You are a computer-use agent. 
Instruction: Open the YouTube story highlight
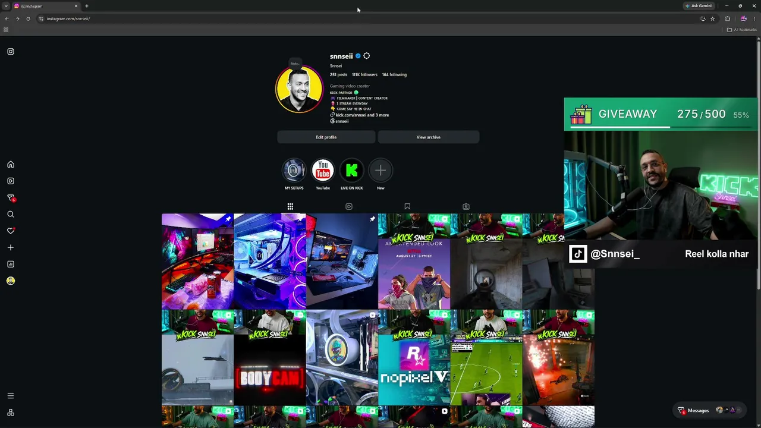tap(323, 171)
